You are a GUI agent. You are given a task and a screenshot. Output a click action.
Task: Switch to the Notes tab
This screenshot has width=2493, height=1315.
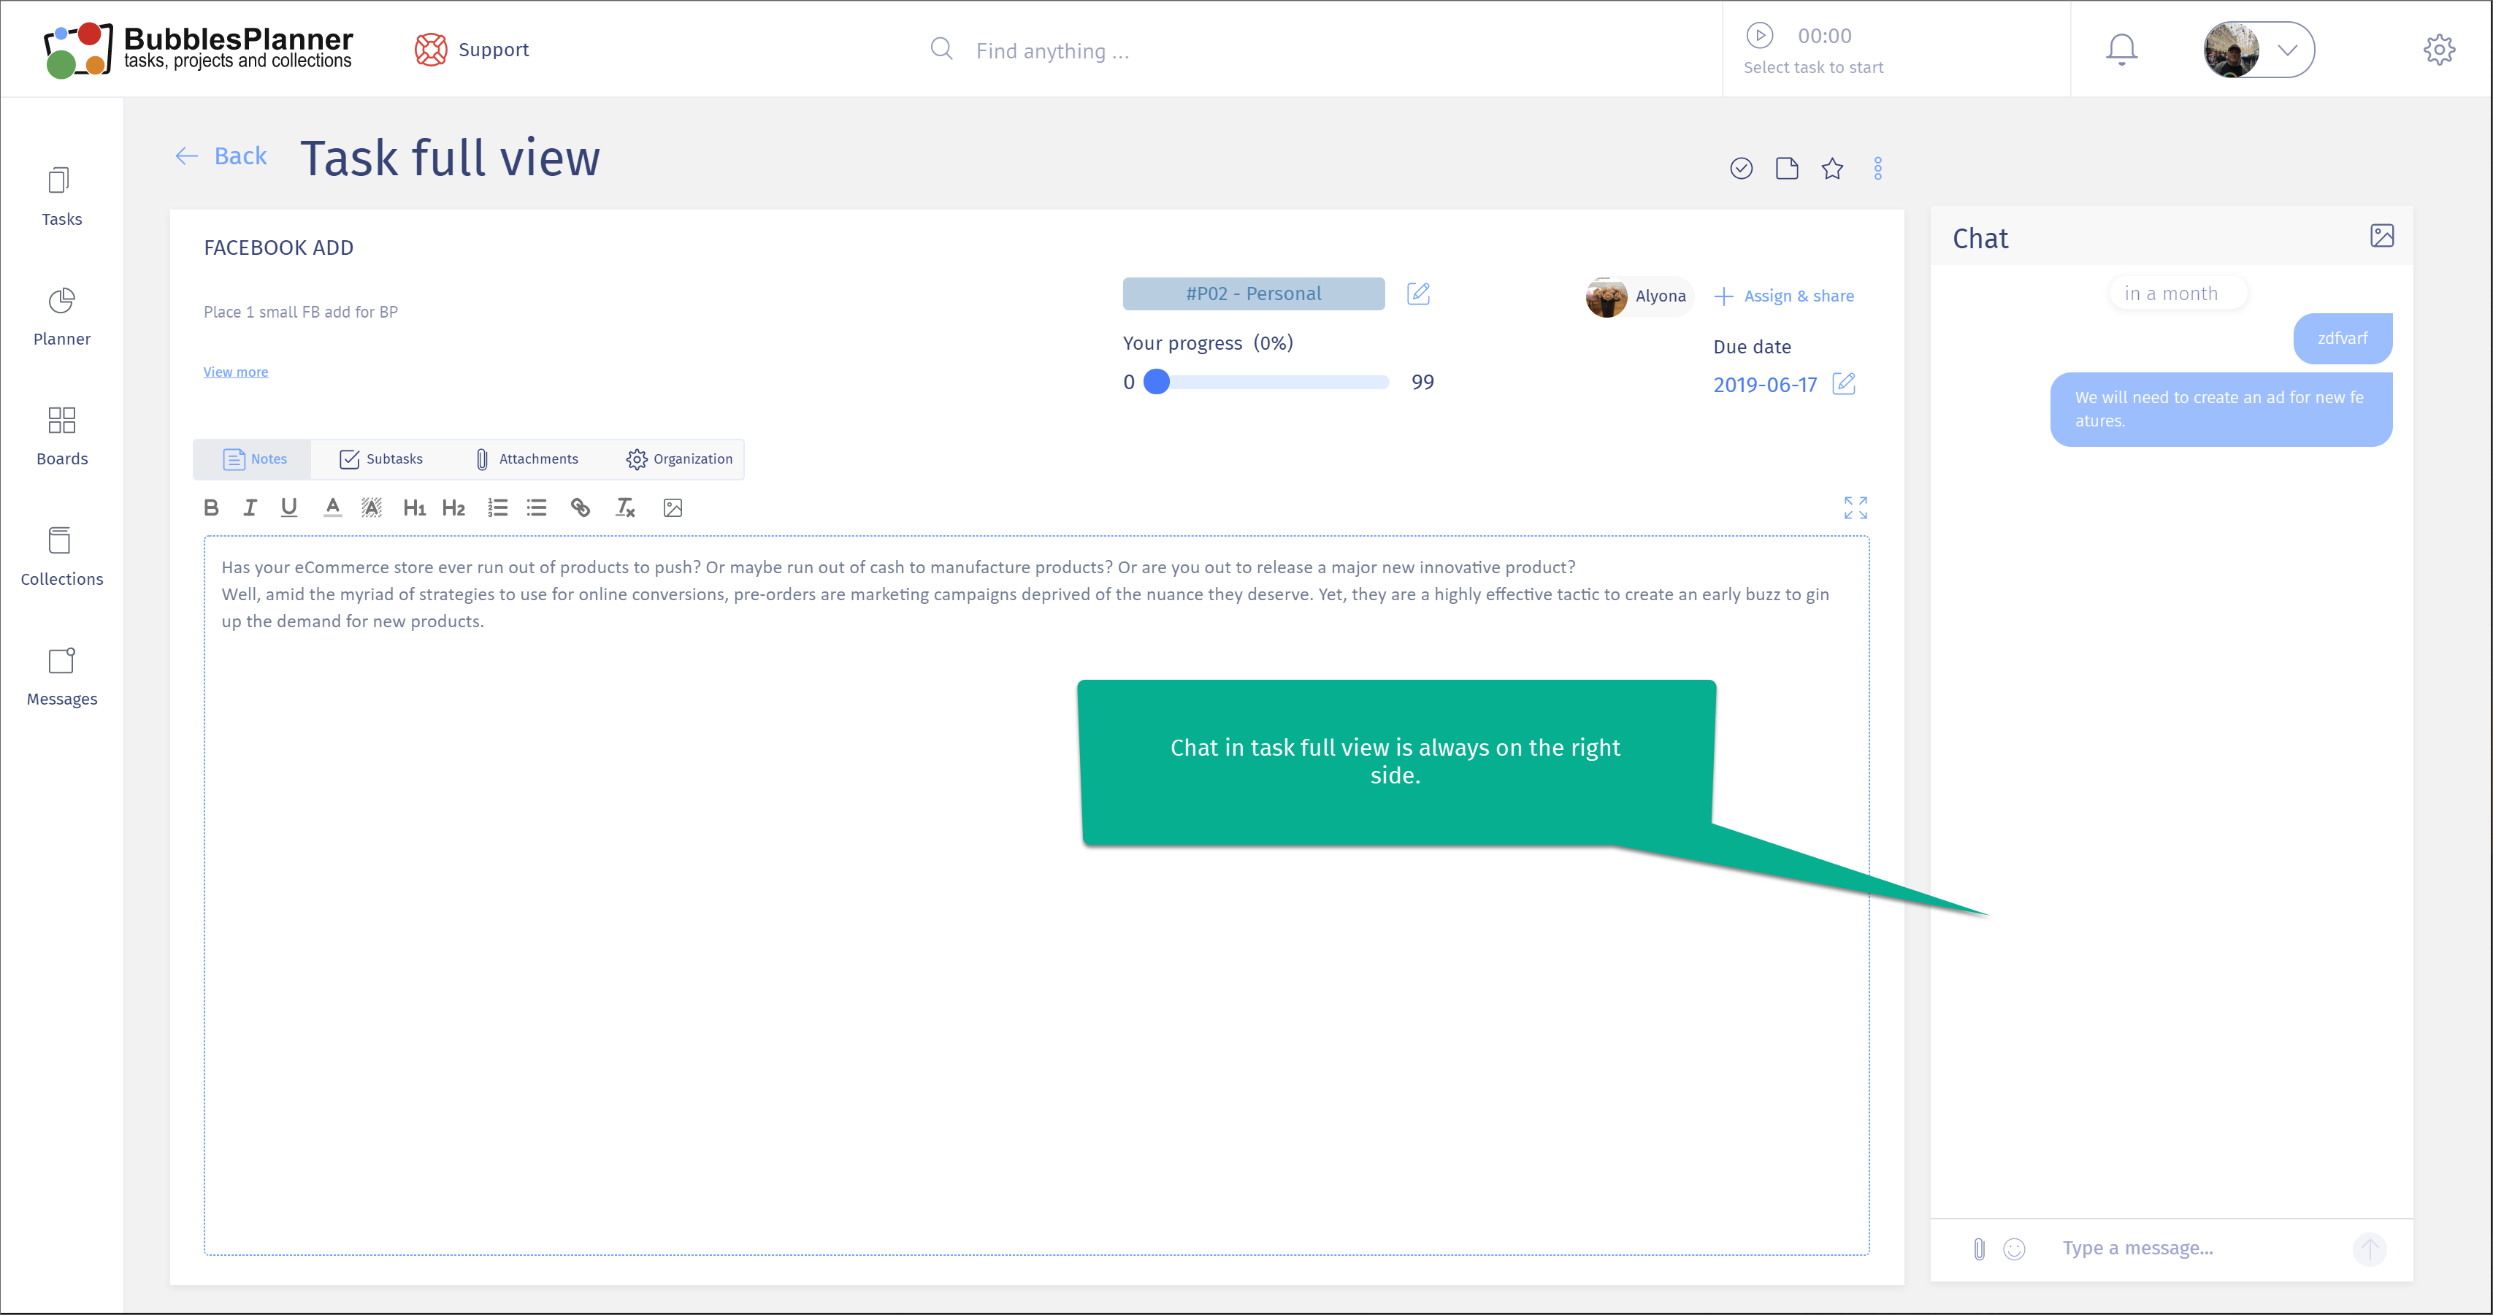pyautogui.click(x=253, y=459)
